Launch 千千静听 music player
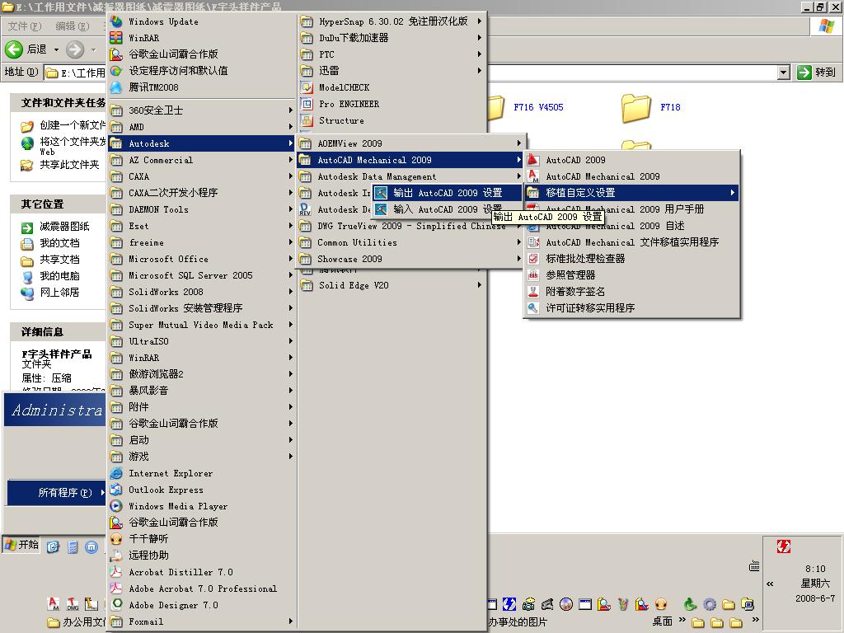This screenshot has width=844, height=633. point(201,539)
